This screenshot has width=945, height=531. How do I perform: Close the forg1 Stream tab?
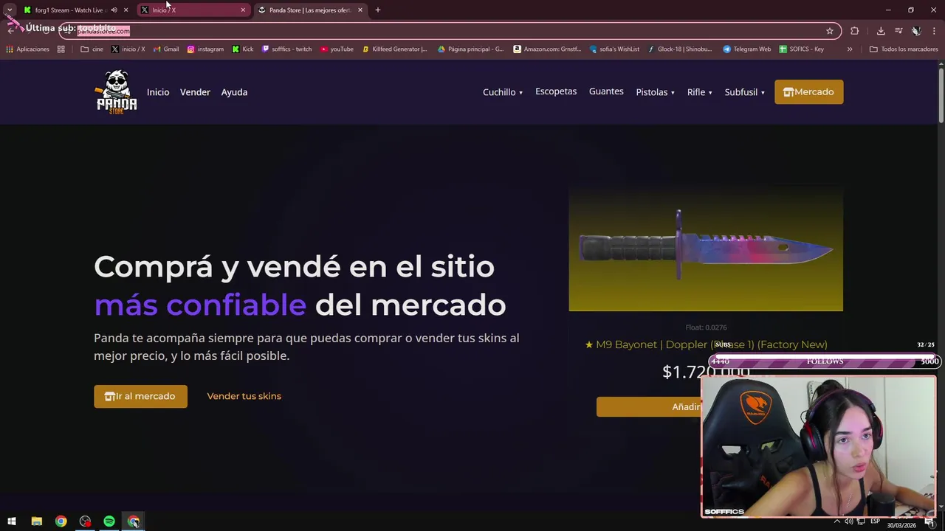(126, 10)
